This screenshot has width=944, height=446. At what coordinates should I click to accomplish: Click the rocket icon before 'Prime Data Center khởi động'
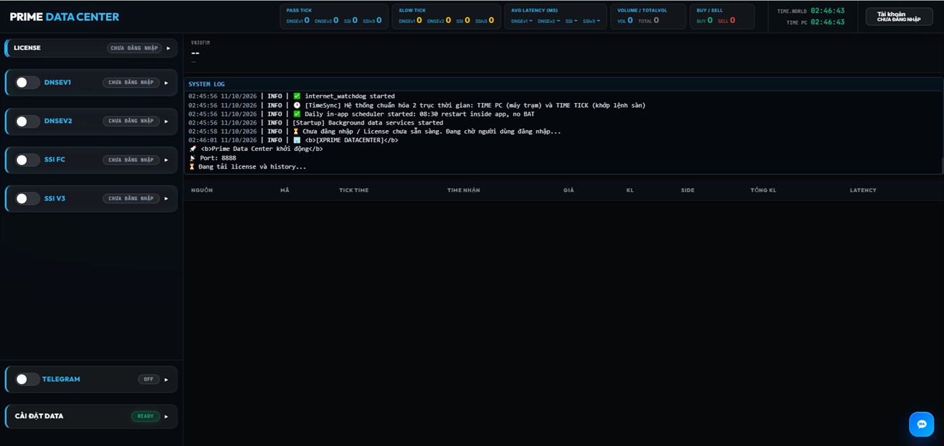coord(193,149)
